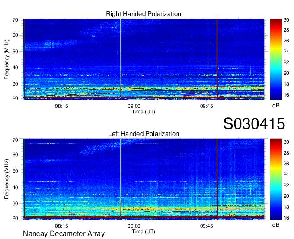Screen dimensions: 294x239
Task: Click the 20 value on Left Handed colorbar
Action: click(x=286, y=196)
